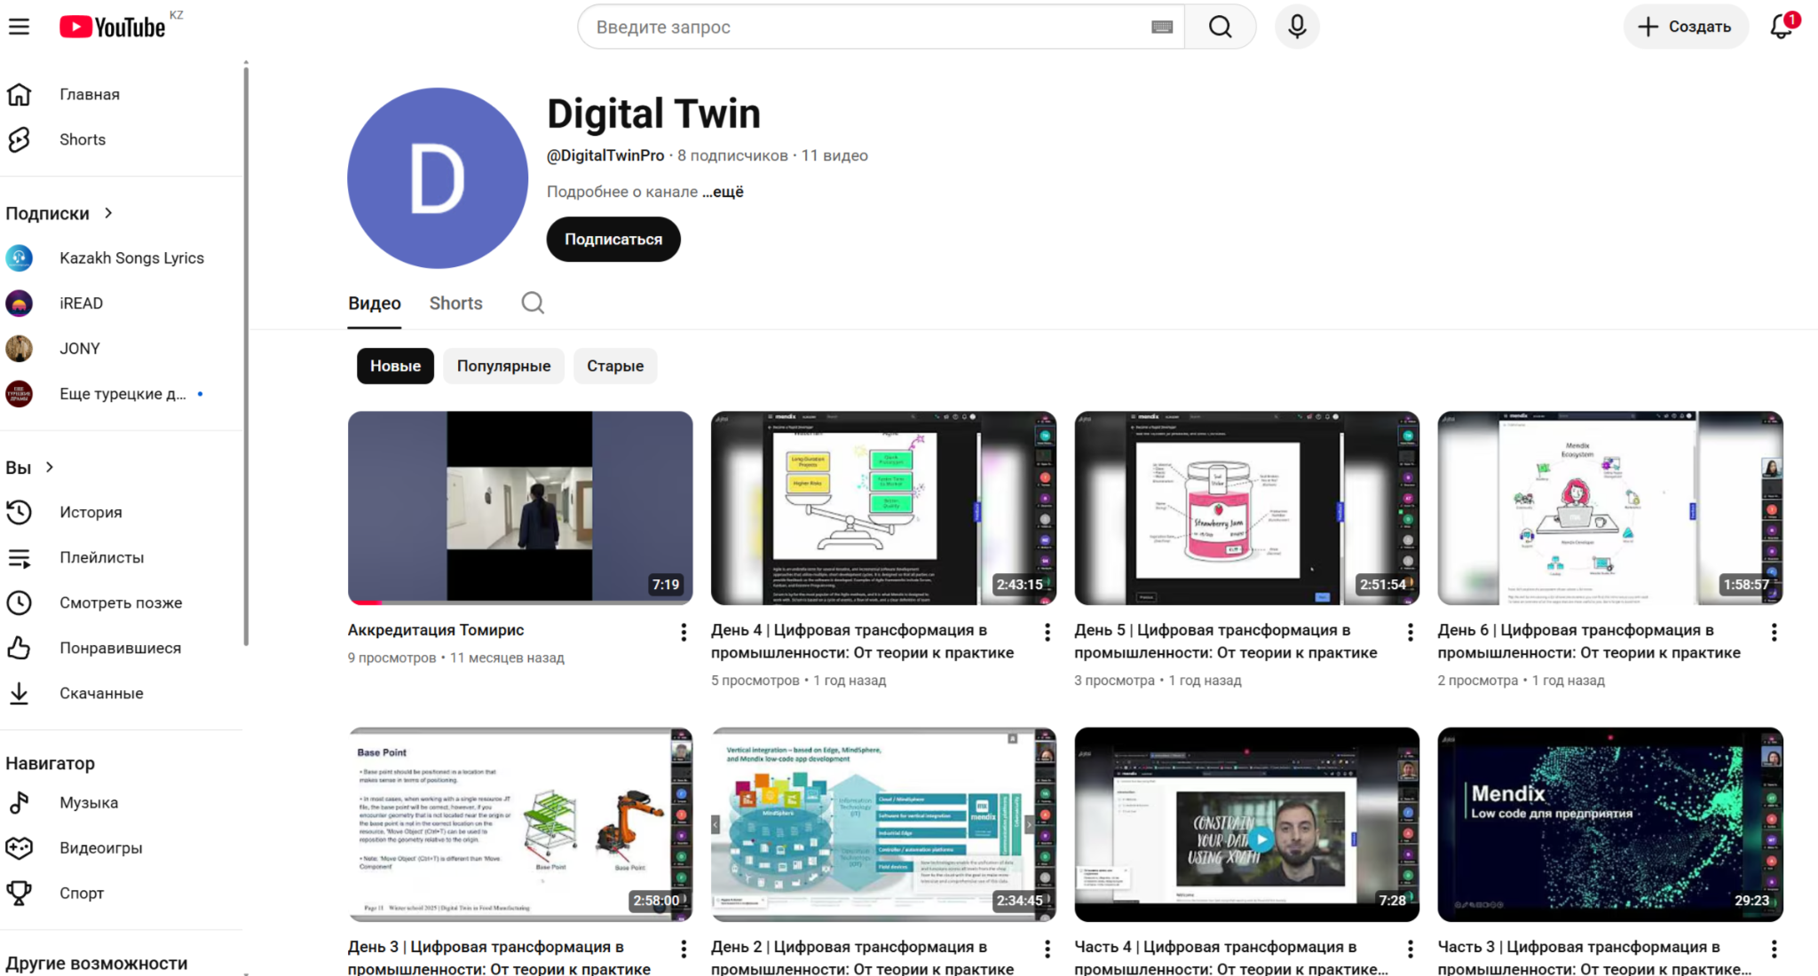
Task: Open the on-screen keyboard icon in search box
Action: (x=1162, y=27)
